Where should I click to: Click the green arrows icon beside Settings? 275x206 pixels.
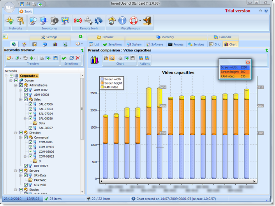[81, 37]
